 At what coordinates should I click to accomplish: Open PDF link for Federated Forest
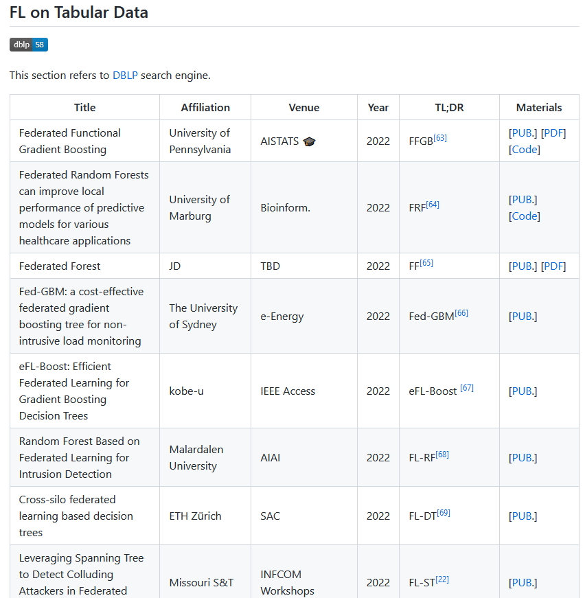553,266
